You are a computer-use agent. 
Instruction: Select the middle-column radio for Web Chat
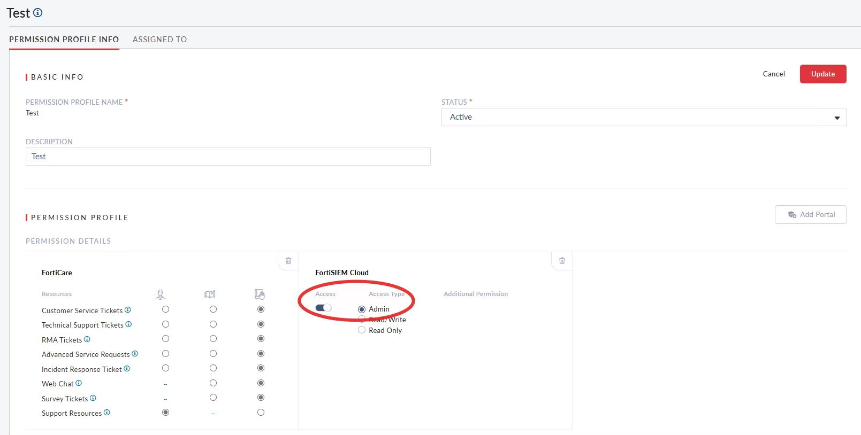point(214,383)
